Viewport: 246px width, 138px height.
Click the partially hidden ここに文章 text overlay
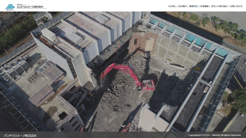[x=28, y=13]
